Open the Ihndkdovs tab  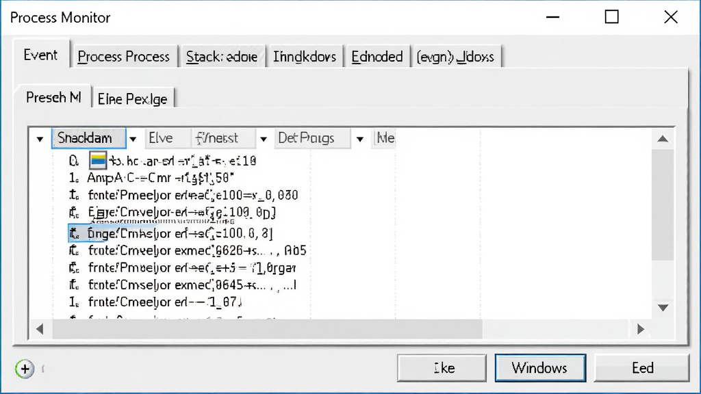click(305, 57)
